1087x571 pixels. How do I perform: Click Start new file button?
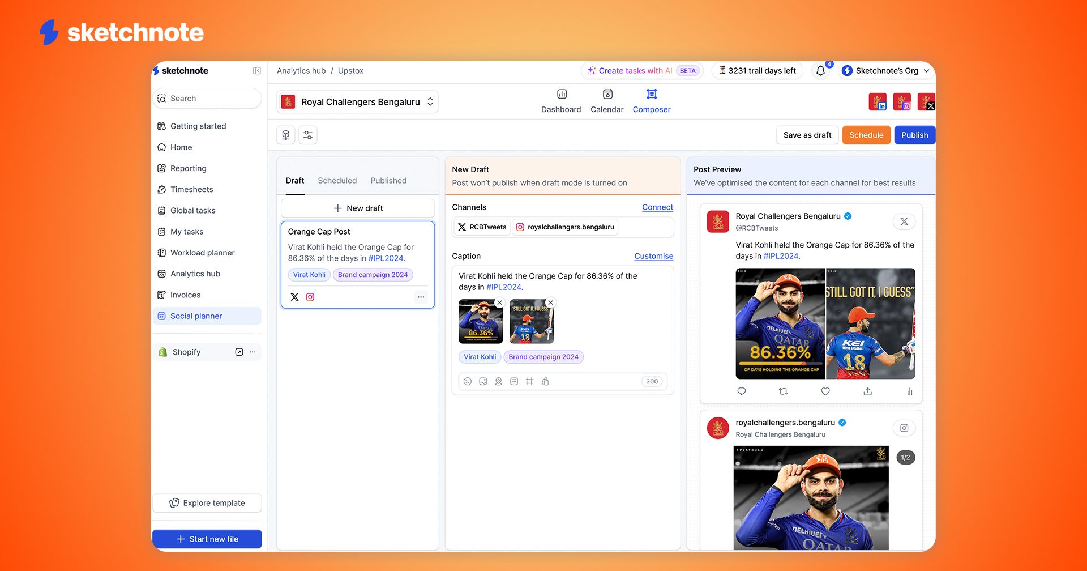tap(207, 539)
